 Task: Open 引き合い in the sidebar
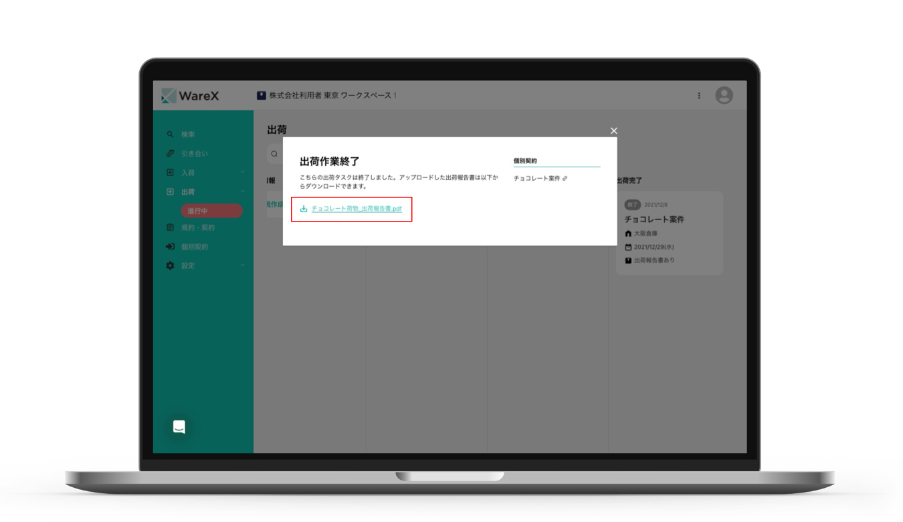coord(194,153)
